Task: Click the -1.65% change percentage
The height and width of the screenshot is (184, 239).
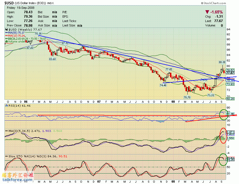Action: point(217,12)
